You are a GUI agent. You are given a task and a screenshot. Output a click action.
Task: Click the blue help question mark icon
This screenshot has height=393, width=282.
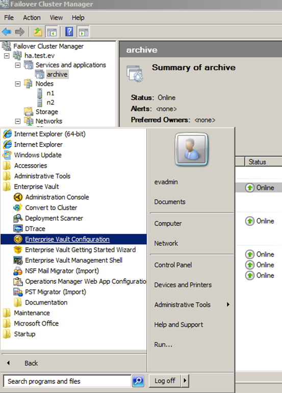69,32
